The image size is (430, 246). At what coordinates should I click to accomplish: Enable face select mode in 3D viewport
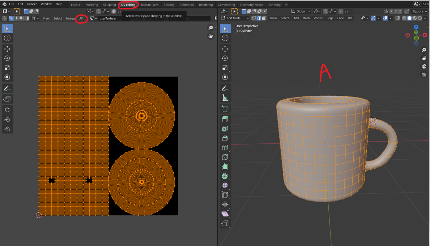pos(264,18)
